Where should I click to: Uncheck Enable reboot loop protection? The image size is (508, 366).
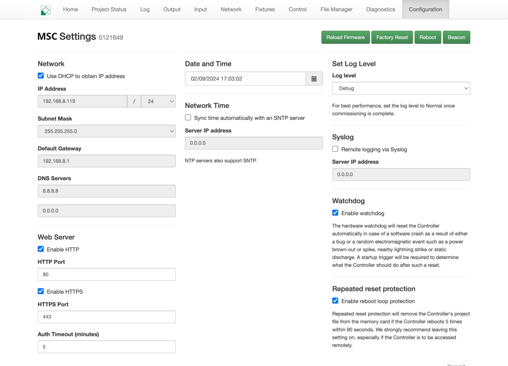click(335, 301)
